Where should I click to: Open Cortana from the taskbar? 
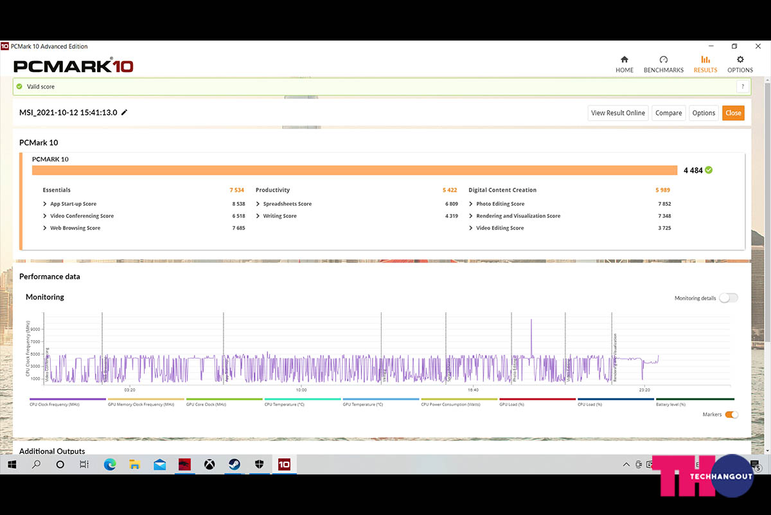60,464
